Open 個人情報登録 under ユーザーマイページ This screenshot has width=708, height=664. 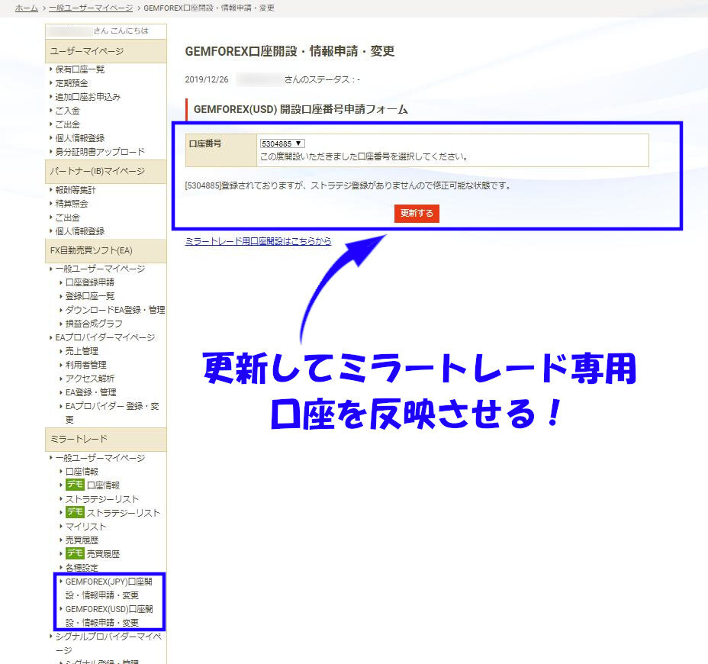[80, 138]
